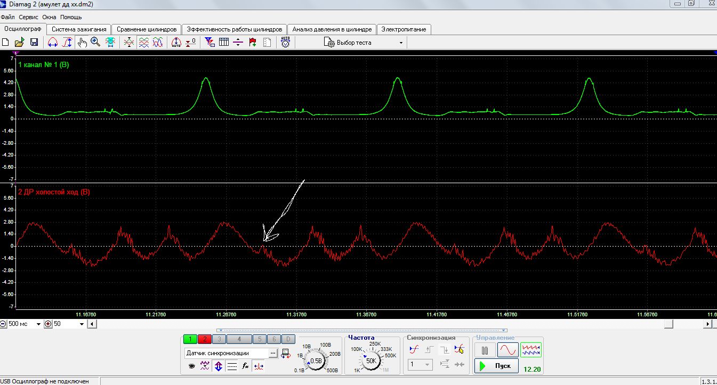This screenshot has width=717, height=385.
Task: Click the notes page icon in toolbar
Action: [x=267, y=43]
